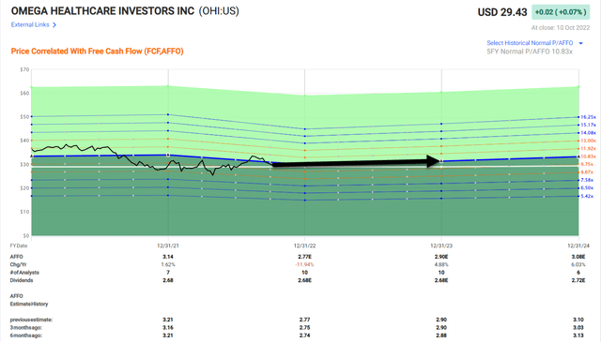Click the 12/31/22 date axis label

click(x=304, y=245)
